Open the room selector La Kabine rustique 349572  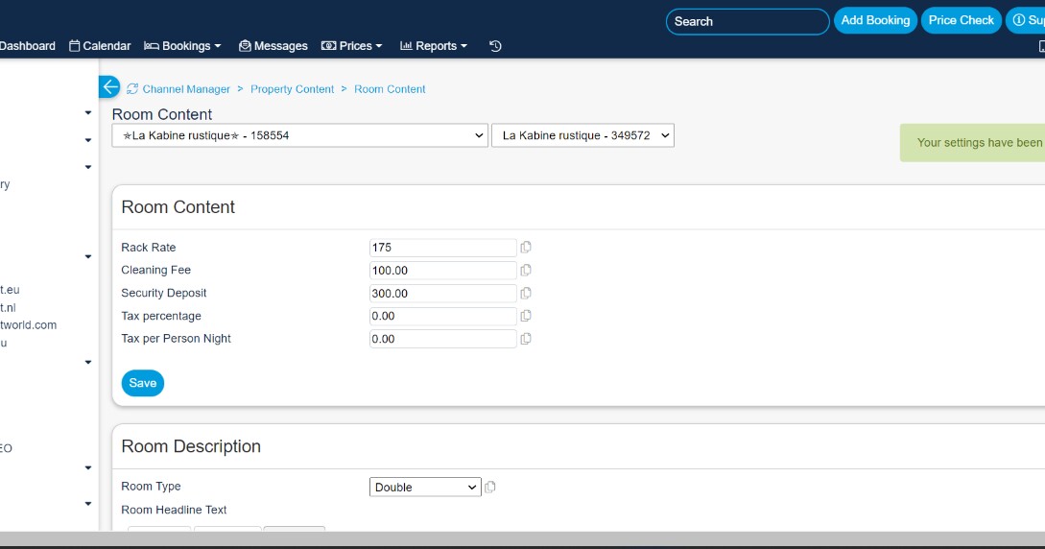[x=582, y=135]
